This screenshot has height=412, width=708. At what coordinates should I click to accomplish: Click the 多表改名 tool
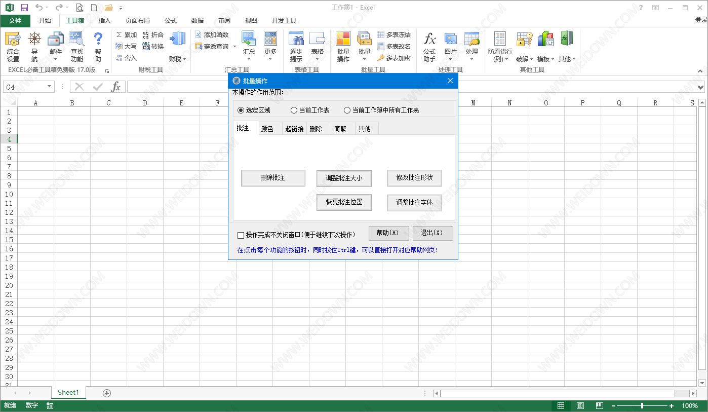[x=394, y=46]
